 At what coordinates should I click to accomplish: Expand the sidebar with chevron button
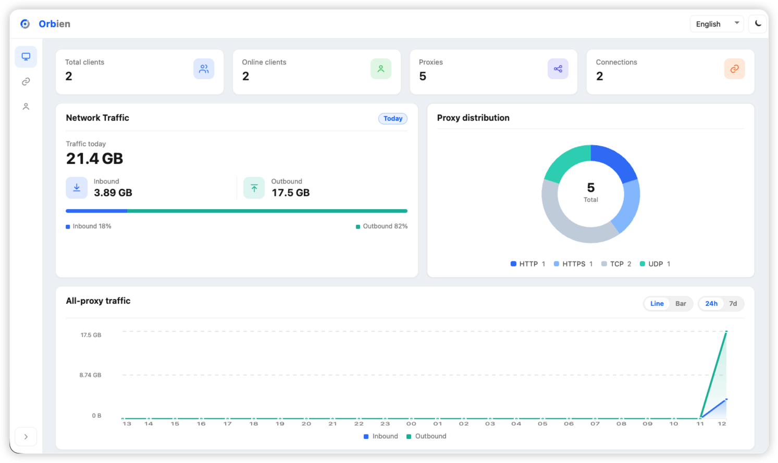click(x=26, y=437)
